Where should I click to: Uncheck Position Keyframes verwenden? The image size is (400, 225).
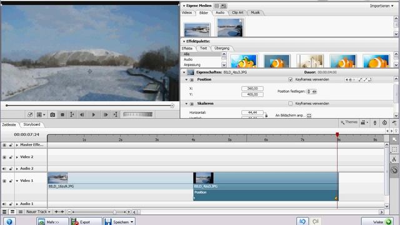pos(290,79)
